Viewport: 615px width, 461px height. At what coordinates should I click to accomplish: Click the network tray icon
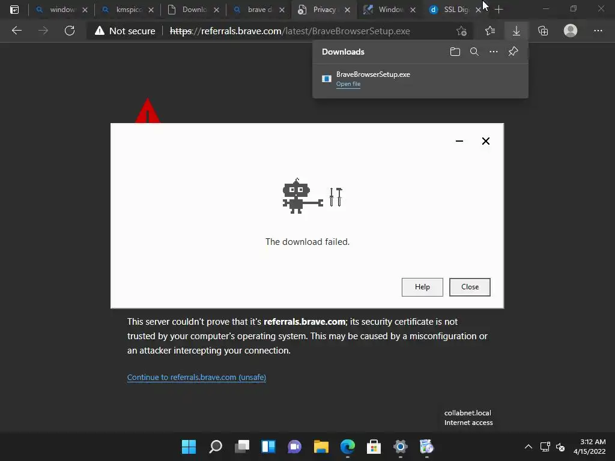point(545,447)
